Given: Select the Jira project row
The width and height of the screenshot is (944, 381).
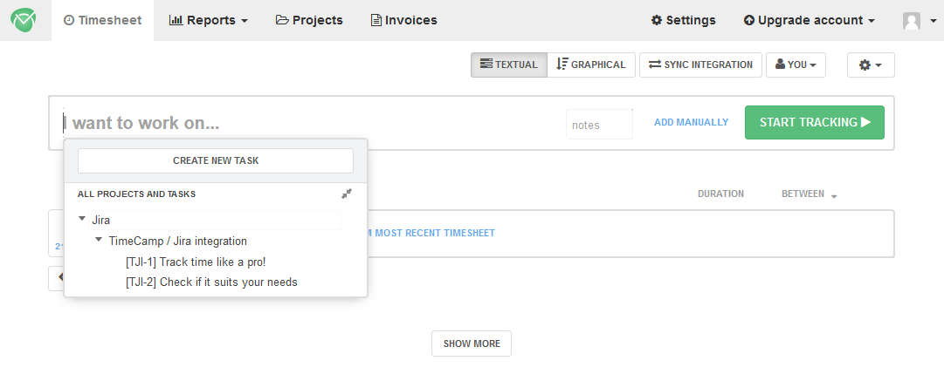Looking at the screenshot, I should [215, 220].
